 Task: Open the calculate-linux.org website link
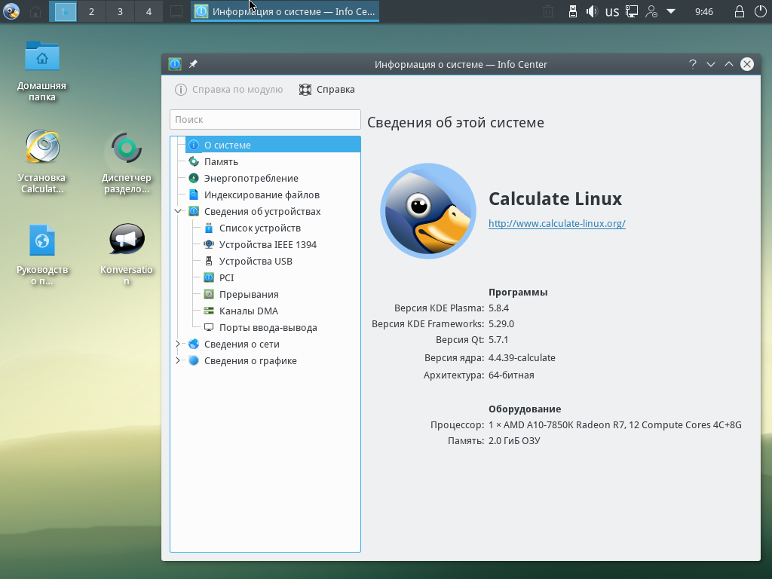point(556,224)
